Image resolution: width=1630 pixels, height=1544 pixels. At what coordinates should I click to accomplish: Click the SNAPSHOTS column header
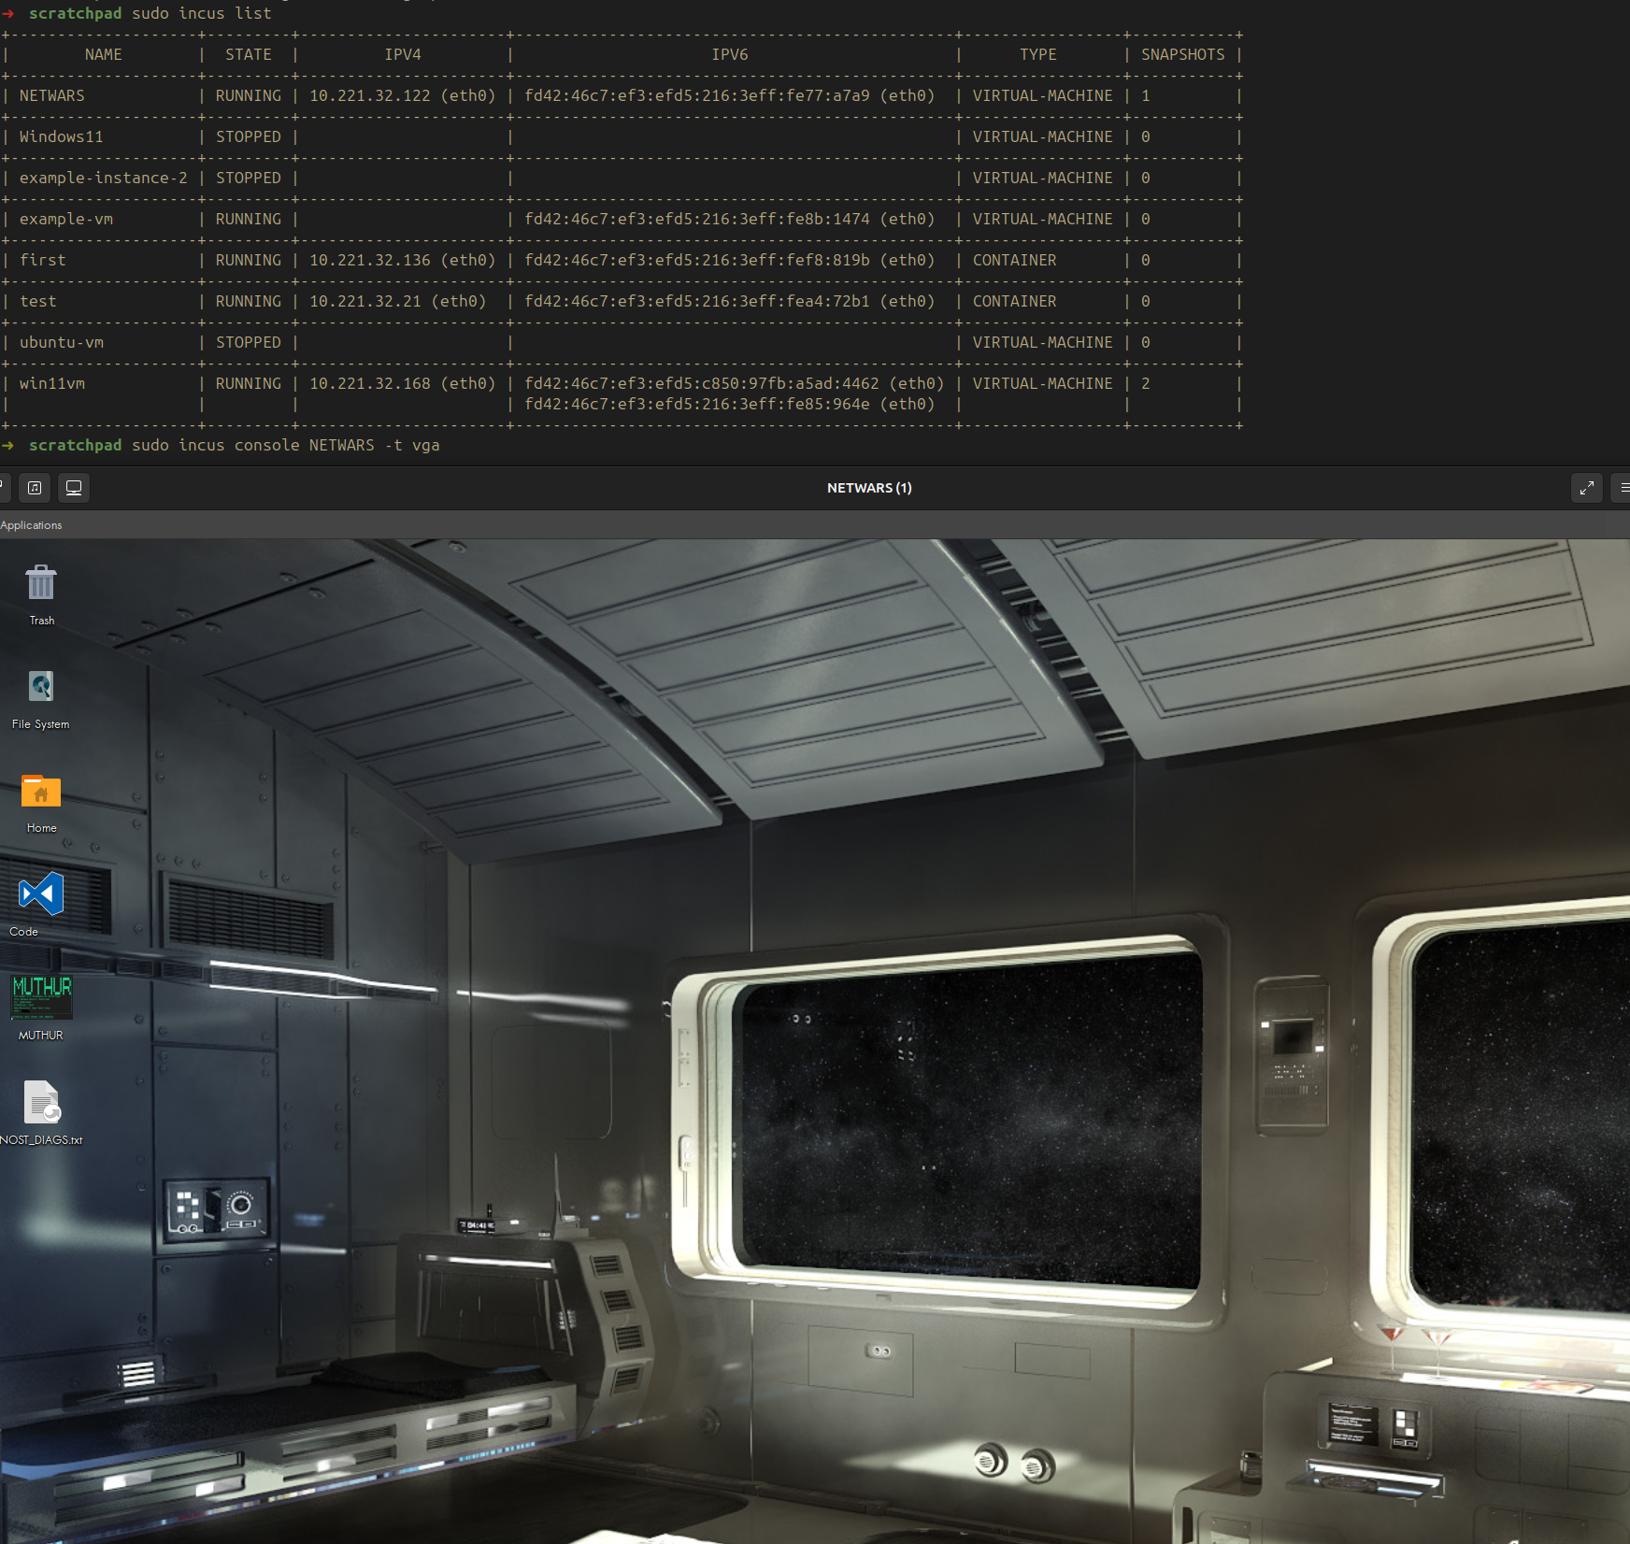1182,54
